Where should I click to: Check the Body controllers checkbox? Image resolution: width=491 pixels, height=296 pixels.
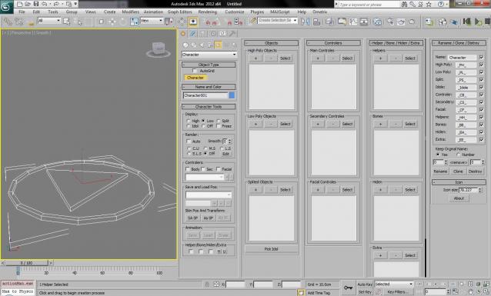[188, 169]
